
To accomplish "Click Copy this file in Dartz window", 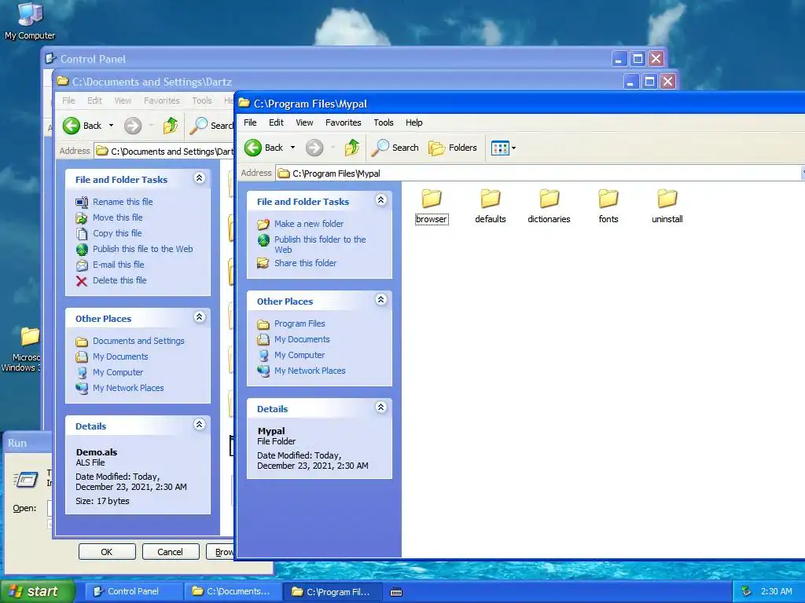I will tap(117, 233).
